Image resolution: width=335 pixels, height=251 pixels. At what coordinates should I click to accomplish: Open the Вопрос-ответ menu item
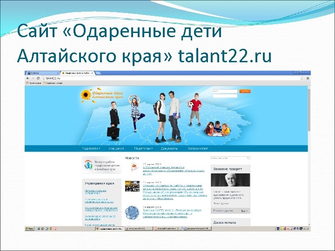pyautogui.click(x=198, y=149)
